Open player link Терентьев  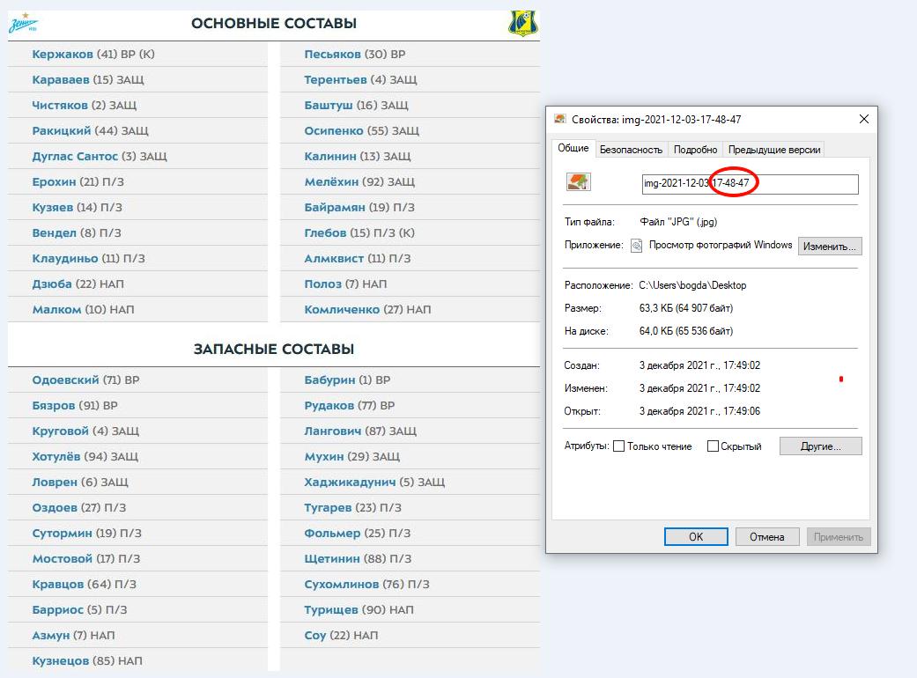pos(336,79)
